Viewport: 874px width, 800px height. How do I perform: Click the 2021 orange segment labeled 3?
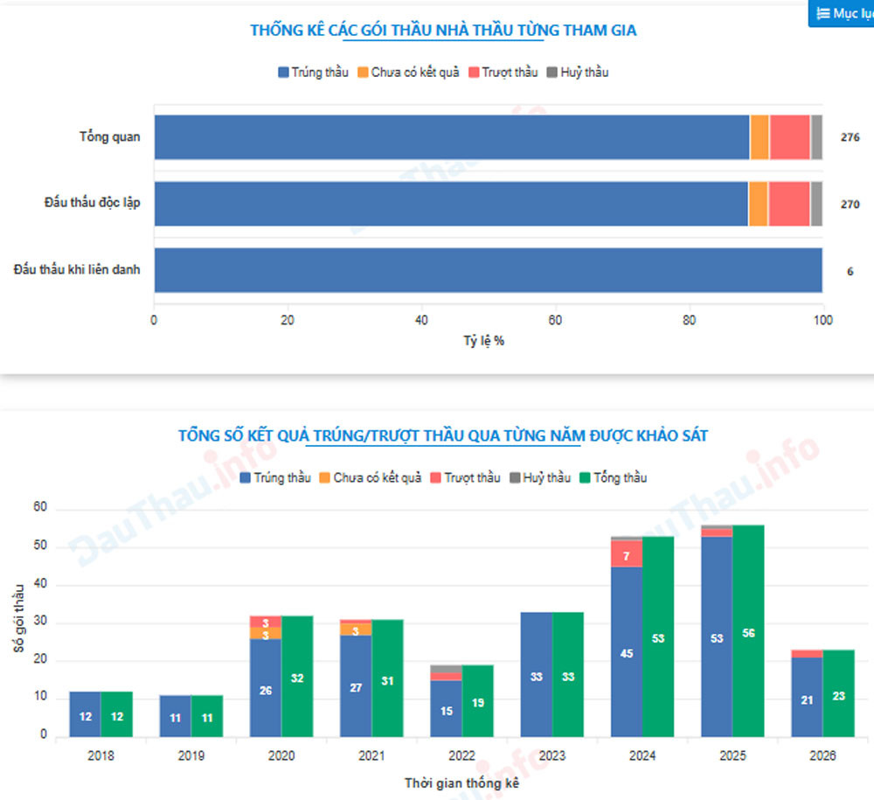click(x=356, y=630)
